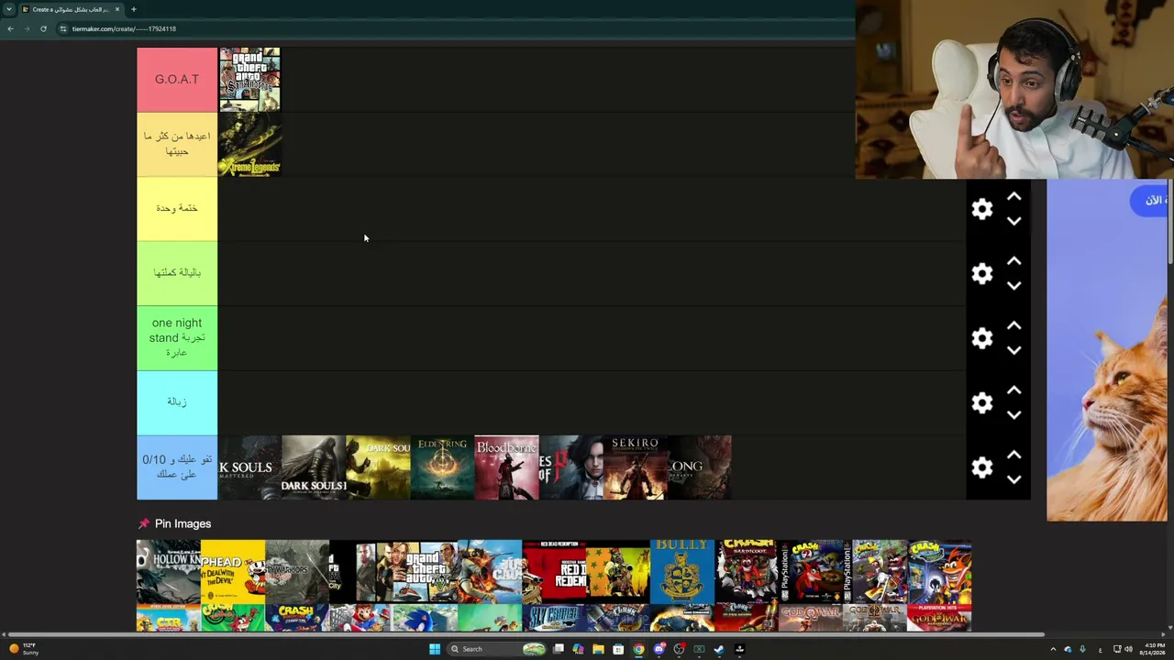Show hidden system tray icons
1174x660 pixels.
[x=1053, y=649]
